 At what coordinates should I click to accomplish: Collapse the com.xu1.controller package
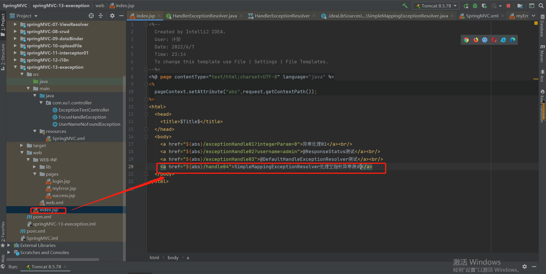coord(41,103)
